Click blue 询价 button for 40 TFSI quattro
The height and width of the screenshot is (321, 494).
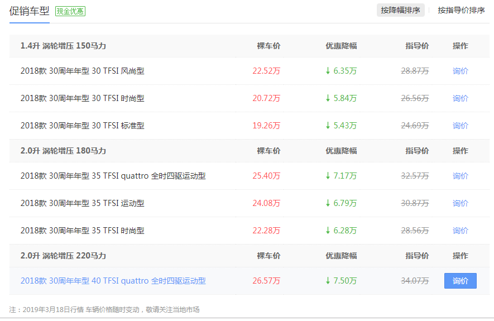click(461, 281)
